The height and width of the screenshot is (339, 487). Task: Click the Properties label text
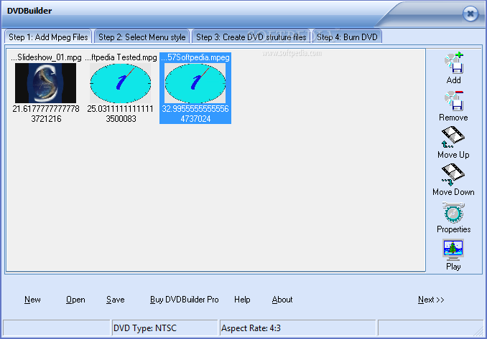[453, 229]
